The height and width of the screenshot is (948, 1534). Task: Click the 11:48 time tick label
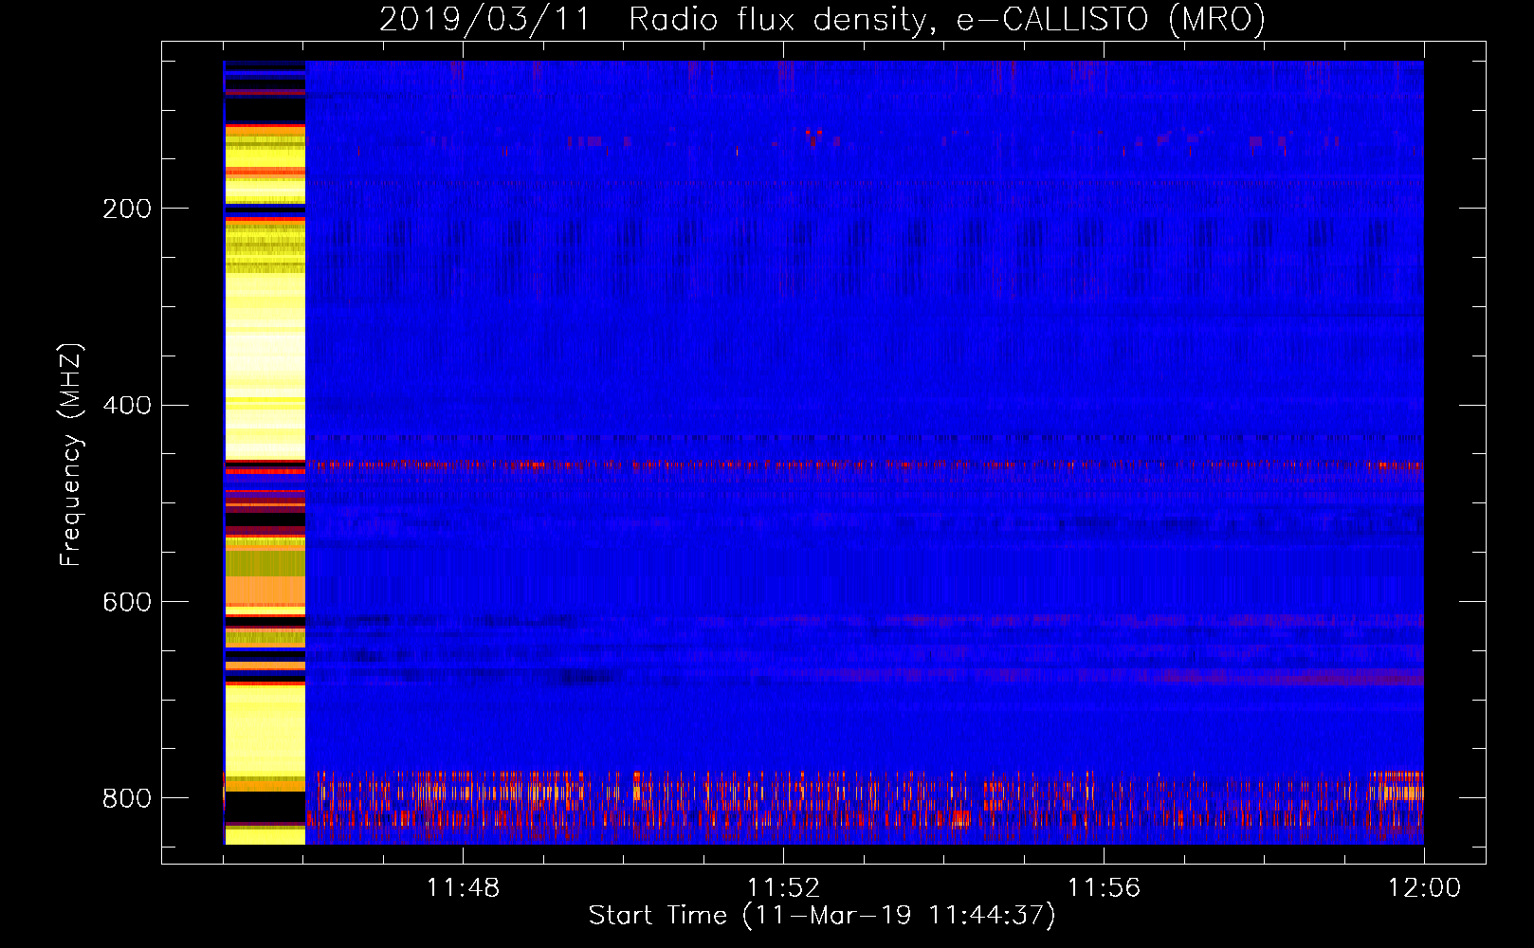(x=463, y=888)
